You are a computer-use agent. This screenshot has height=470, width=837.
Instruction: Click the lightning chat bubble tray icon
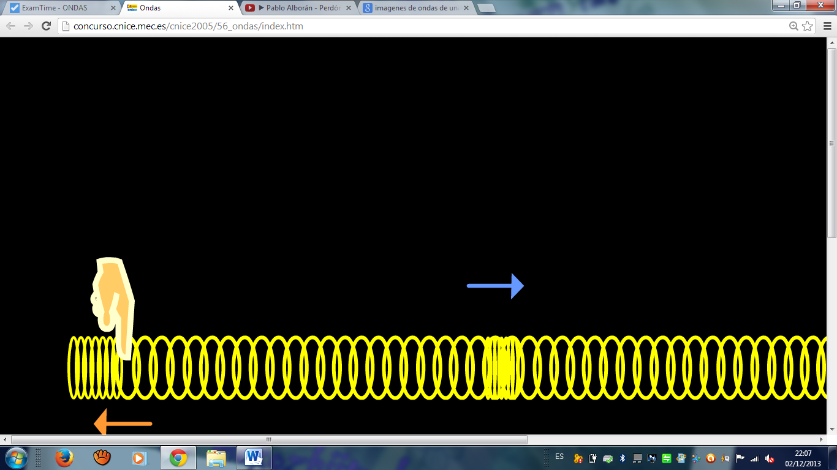pos(725,458)
